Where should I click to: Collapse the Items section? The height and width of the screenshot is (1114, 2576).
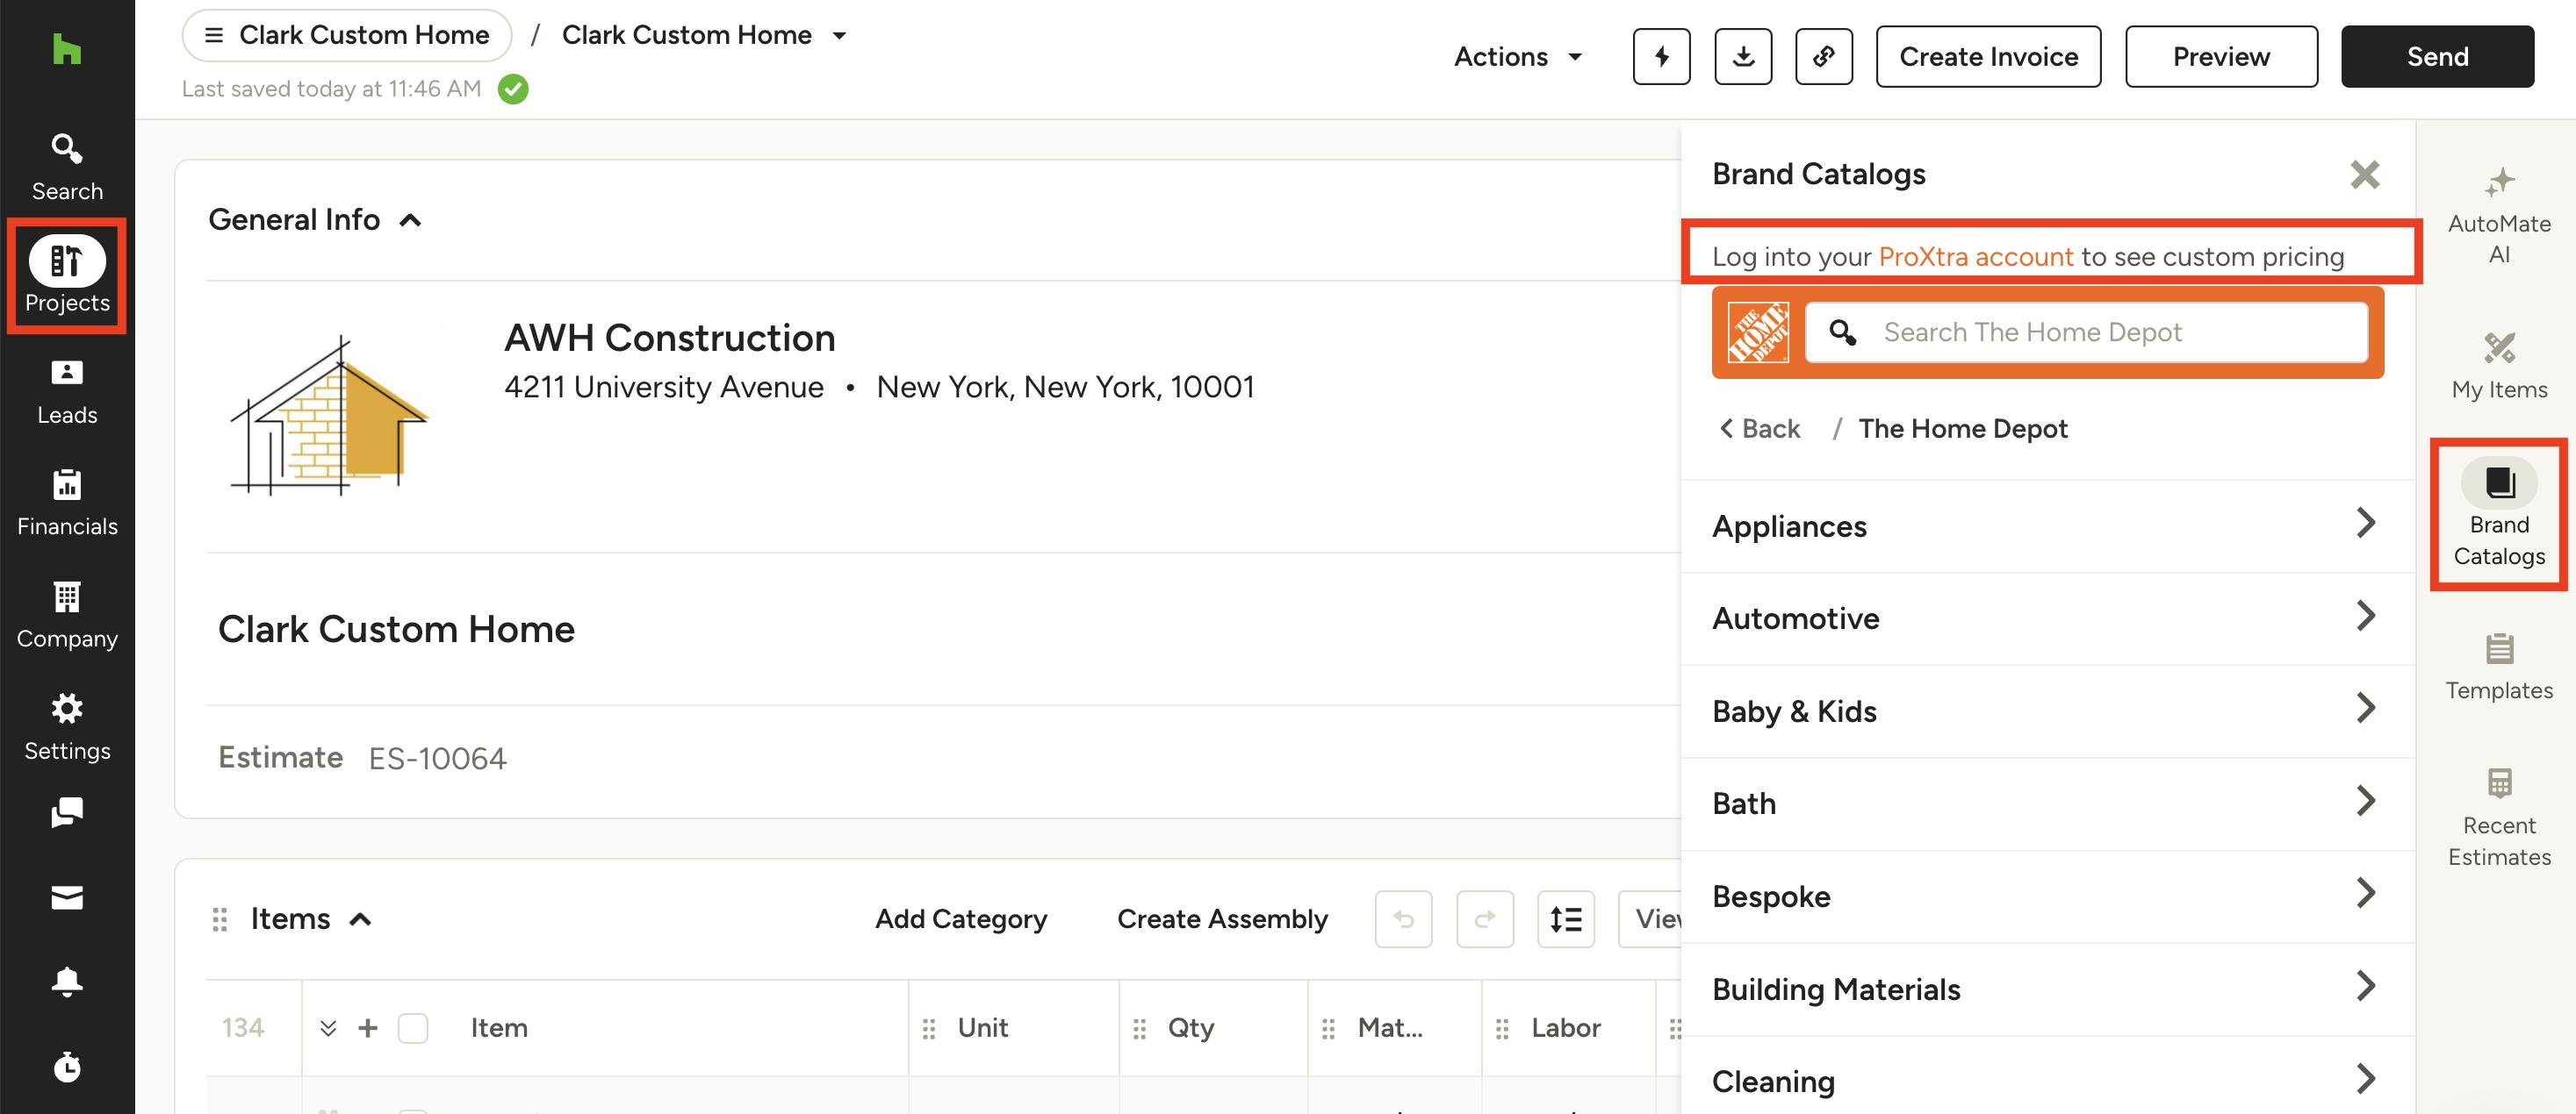[360, 919]
